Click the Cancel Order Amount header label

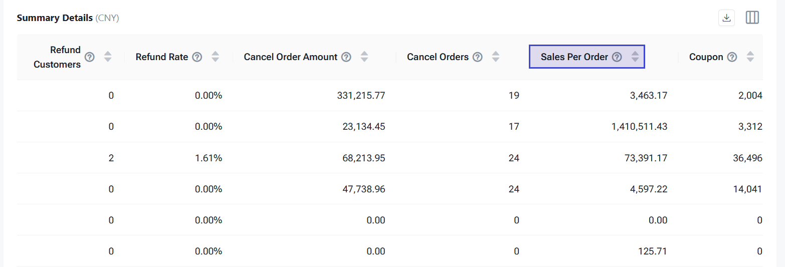[290, 57]
